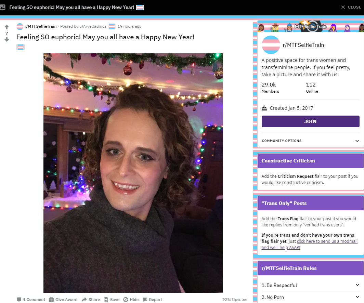Click the MTF Selfie Train banner logo
Screen dimensions: 364x303
(310, 26)
